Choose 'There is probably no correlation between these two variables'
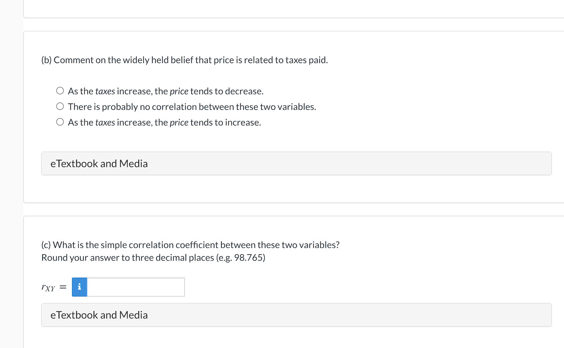 click(60, 106)
